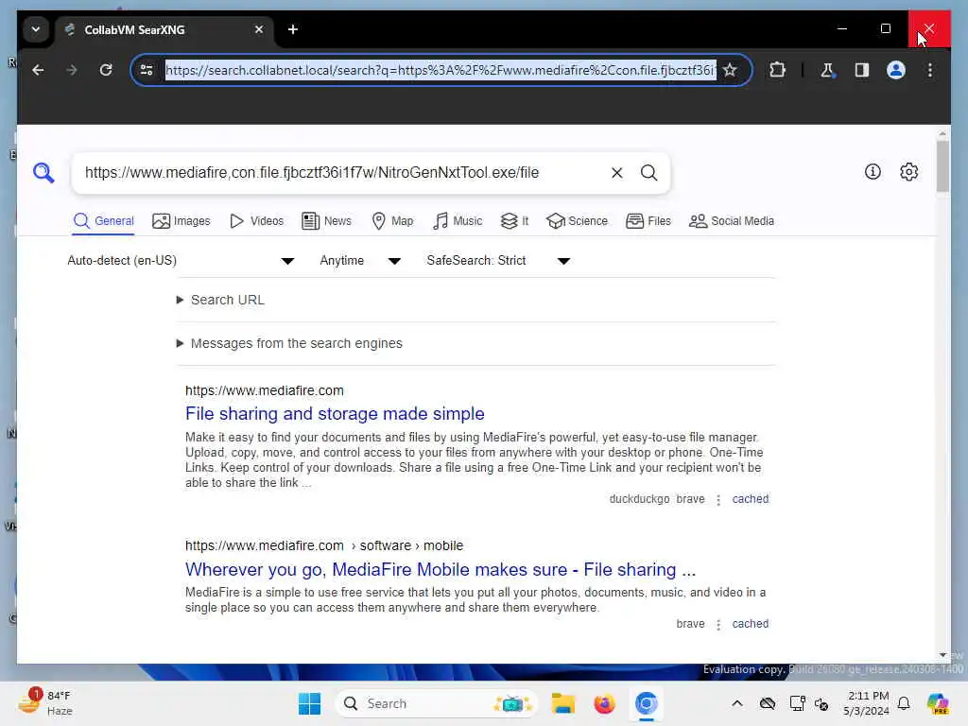Switch to the It category

click(x=514, y=221)
